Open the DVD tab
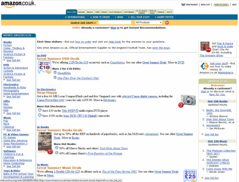Screen dimensions: 239x182 tap(98, 12)
